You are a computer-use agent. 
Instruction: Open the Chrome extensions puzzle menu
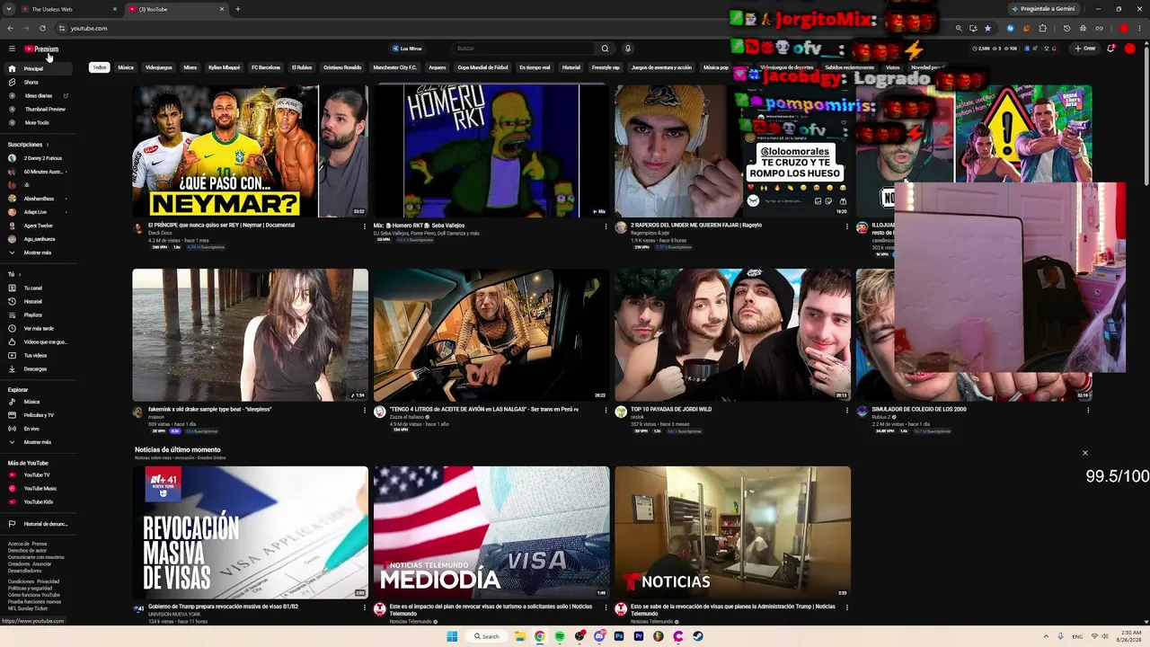(x=1043, y=28)
